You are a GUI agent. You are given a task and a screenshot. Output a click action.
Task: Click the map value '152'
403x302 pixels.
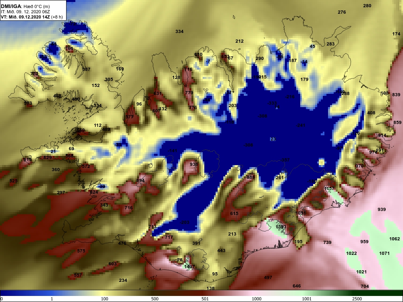96,85
